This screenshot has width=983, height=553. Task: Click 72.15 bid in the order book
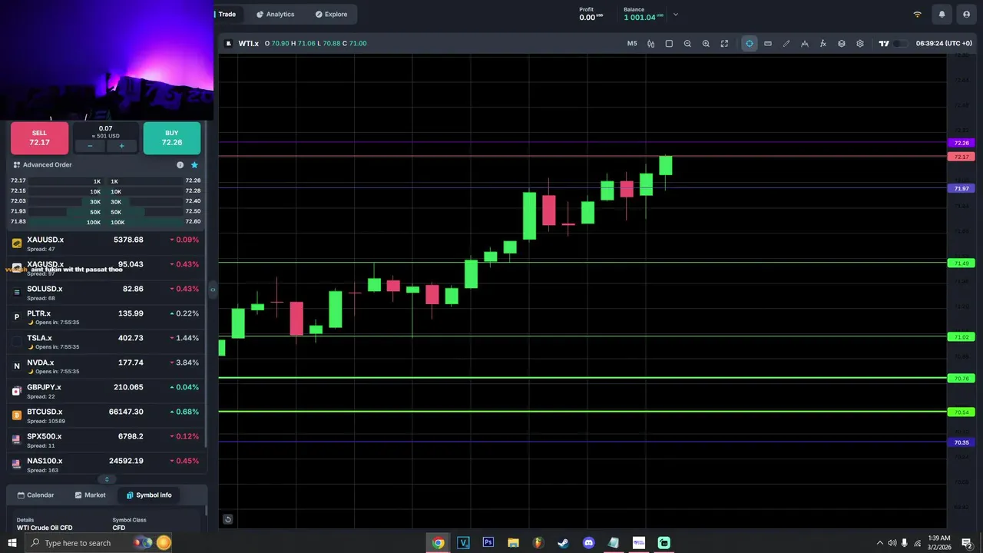point(18,190)
